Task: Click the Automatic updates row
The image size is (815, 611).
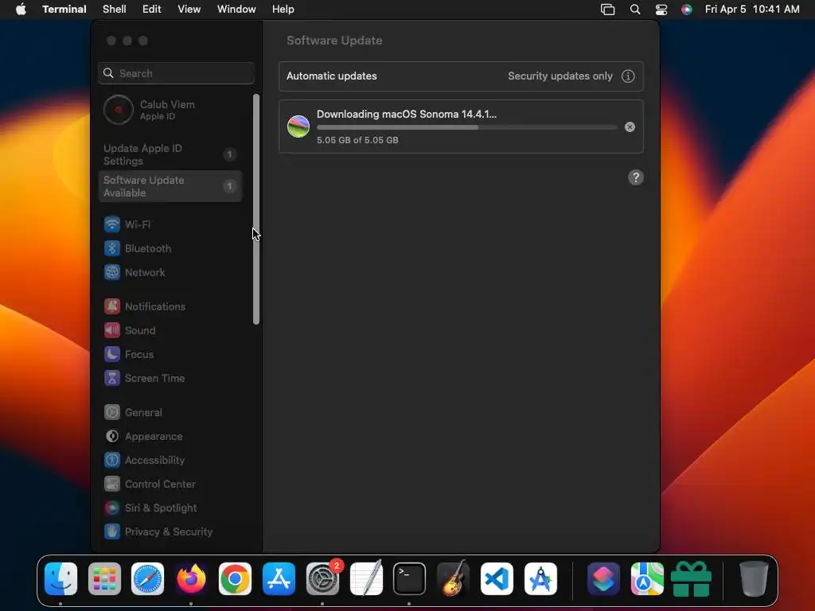Action: click(461, 76)
